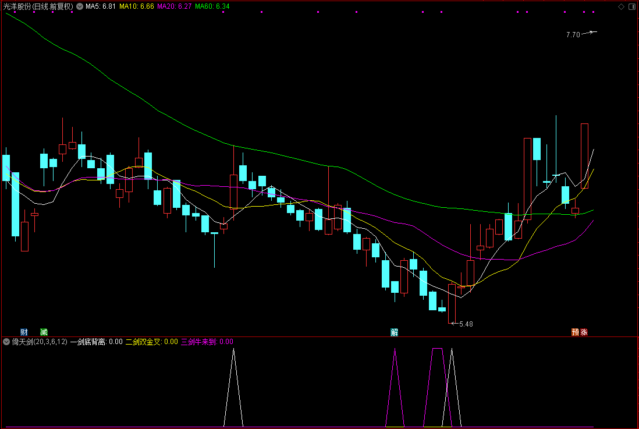639x429 pixels.
Task: Select the yellow MA10 label
Action: pyautogui.click(x=137, y=6)
